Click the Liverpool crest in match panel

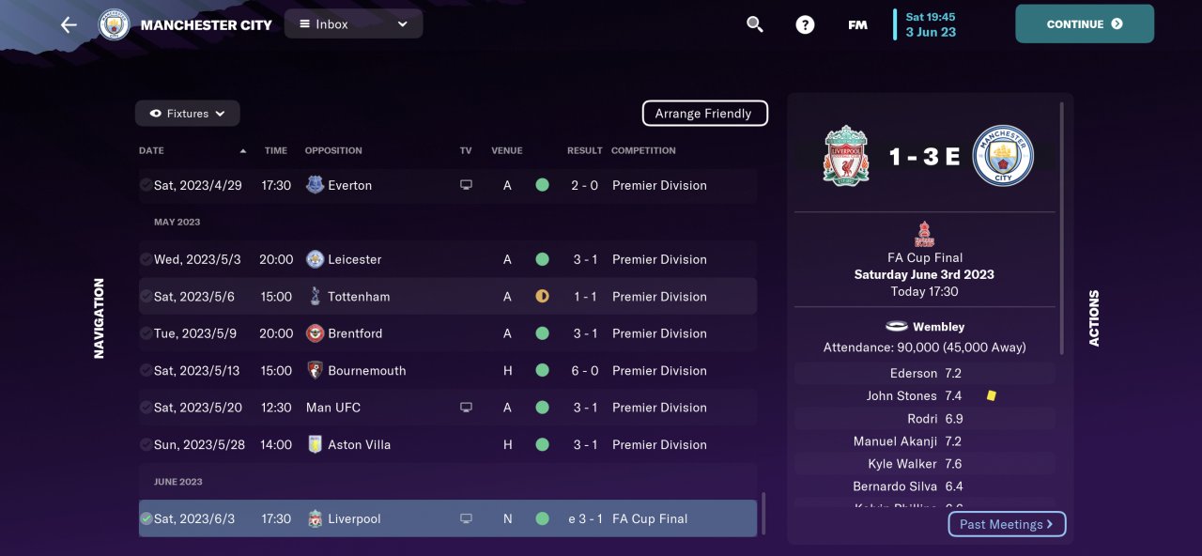(846, 156)
